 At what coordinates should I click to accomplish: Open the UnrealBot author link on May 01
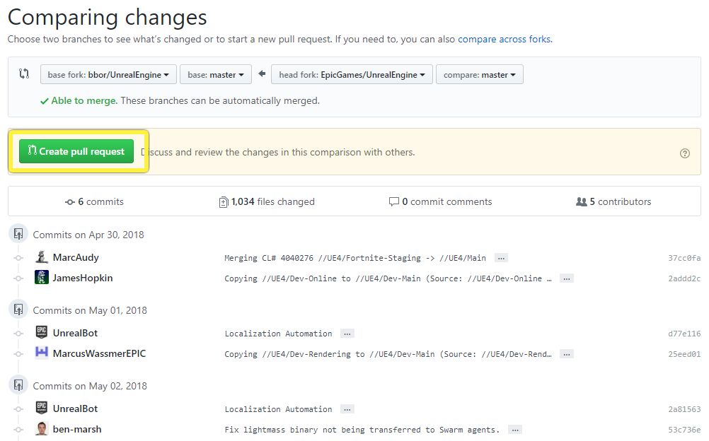[75, 333]
